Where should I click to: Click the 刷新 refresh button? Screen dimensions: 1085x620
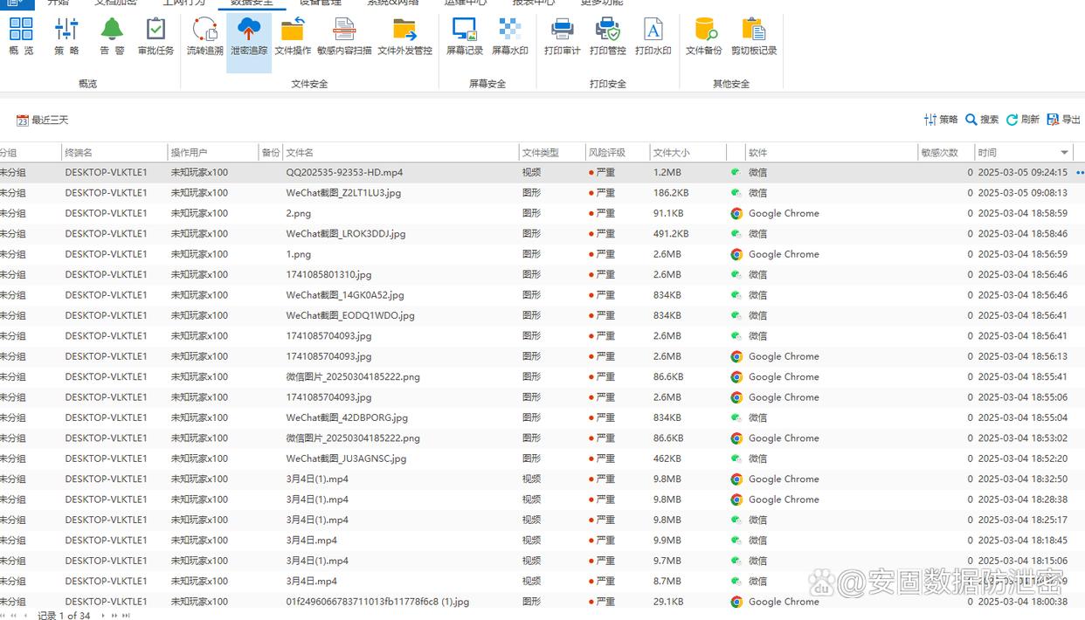coord(1023,120)
